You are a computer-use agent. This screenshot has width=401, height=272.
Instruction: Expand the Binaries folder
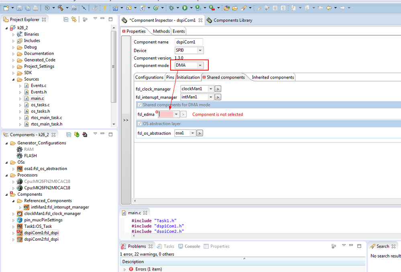pyautogui.click(x=13, y=34)
